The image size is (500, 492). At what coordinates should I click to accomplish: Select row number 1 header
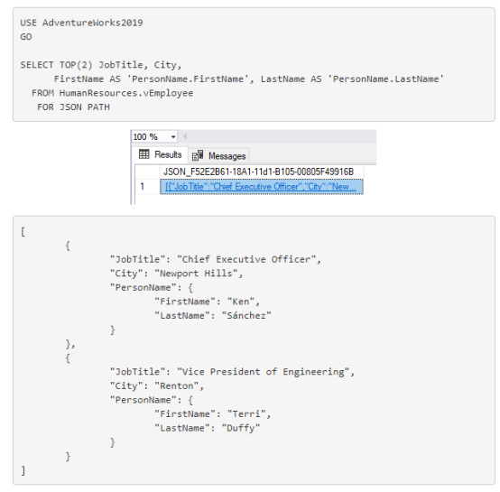pyautogui.click(x=148, y=186)
